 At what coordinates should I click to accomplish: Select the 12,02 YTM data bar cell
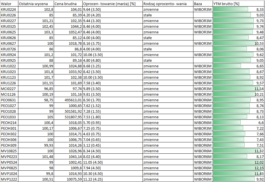coord(238,162)
